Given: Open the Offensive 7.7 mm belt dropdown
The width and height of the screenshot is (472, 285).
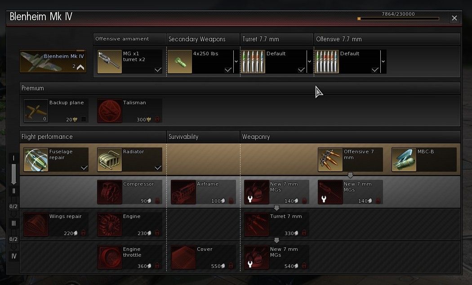Looking at the screenshot, I should coord(383,62).
